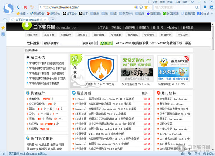215x156 pixels.
Task: Expand more bookmarks chevron
Action: tap(212, 14)
